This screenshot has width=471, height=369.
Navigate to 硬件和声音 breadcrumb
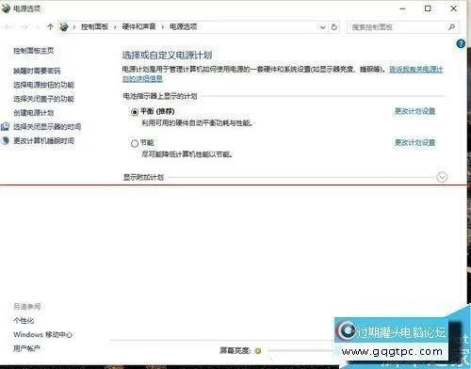(x=138, y=27)
